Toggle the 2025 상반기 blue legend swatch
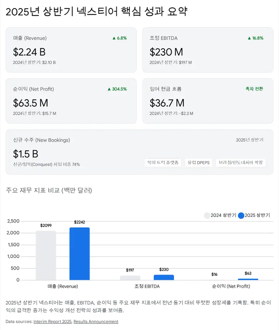Screen dimensions: 279x330 (241, 215)
